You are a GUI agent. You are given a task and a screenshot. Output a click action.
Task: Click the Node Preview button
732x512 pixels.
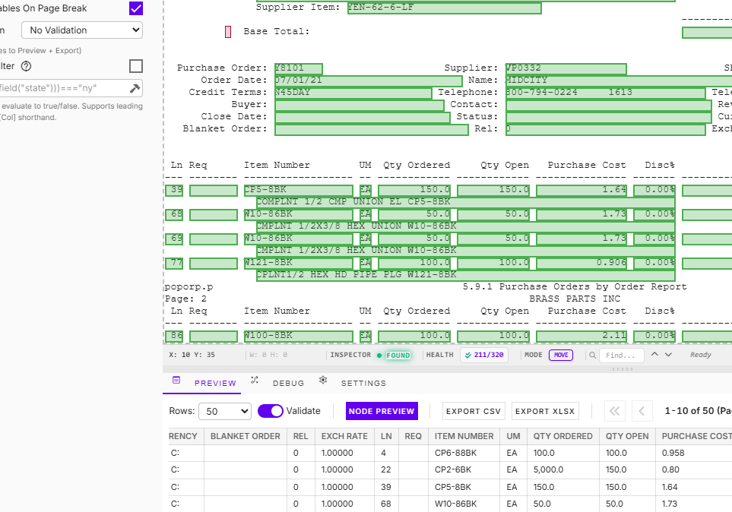tap(382, 411)
